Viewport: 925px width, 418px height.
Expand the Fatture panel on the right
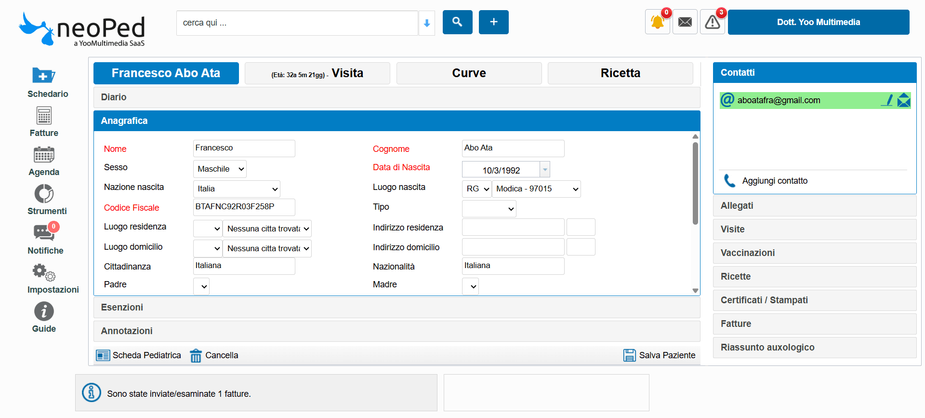click(x=815, y=324)
